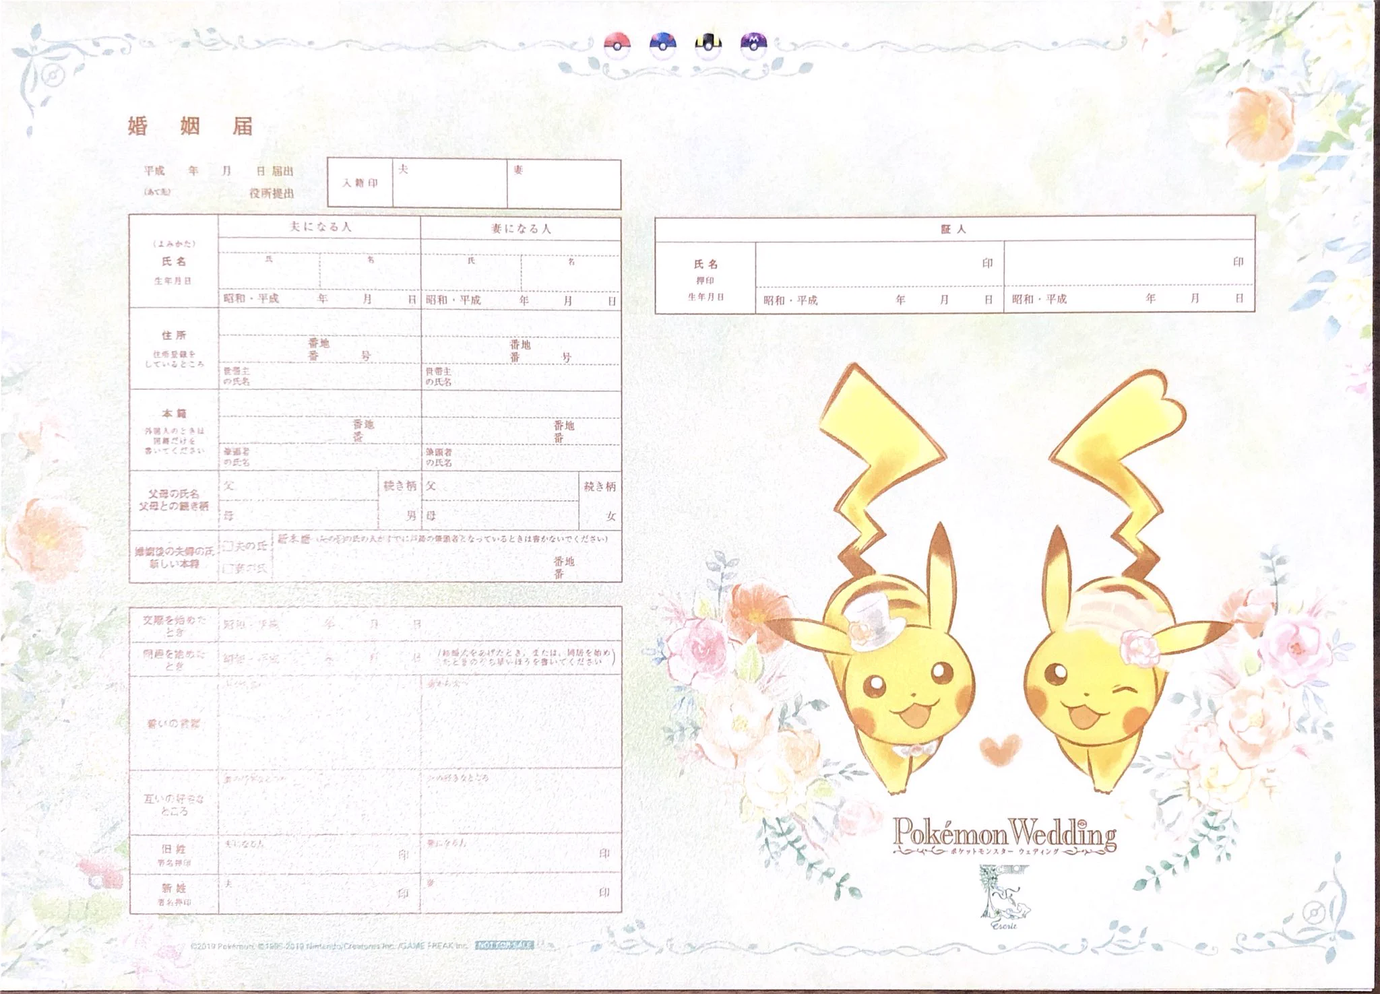The image size is (1380, 994).
Task: Click the 入籍印 label
Action: [360, 183]
